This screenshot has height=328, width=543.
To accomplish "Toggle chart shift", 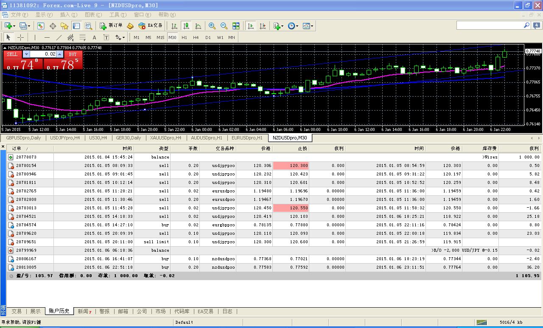I will point(263,26).
